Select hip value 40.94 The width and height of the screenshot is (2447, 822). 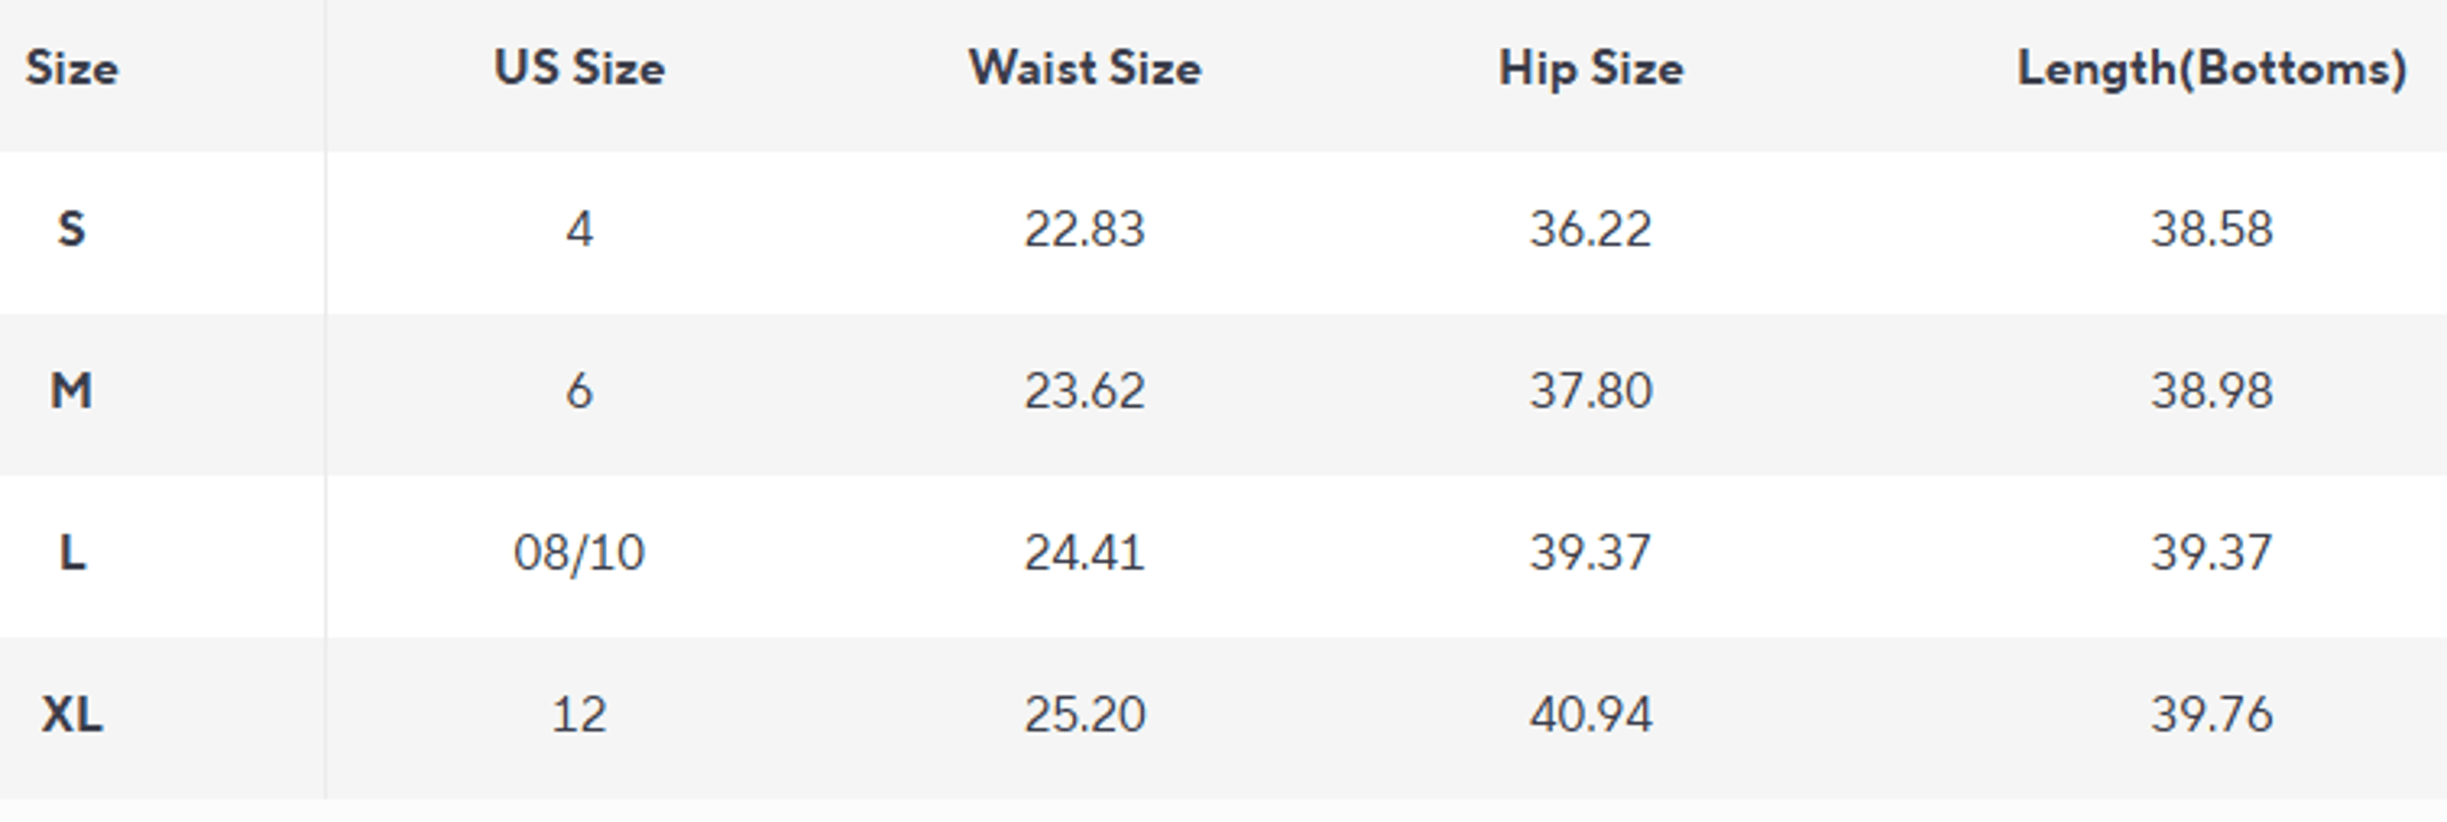click(x=1591, y=714)
